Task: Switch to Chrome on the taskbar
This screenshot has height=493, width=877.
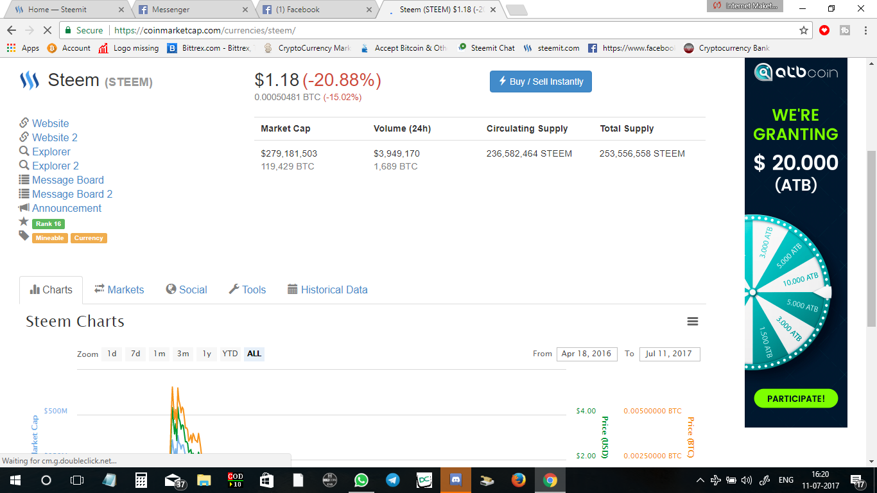Action: click(550, 480)
